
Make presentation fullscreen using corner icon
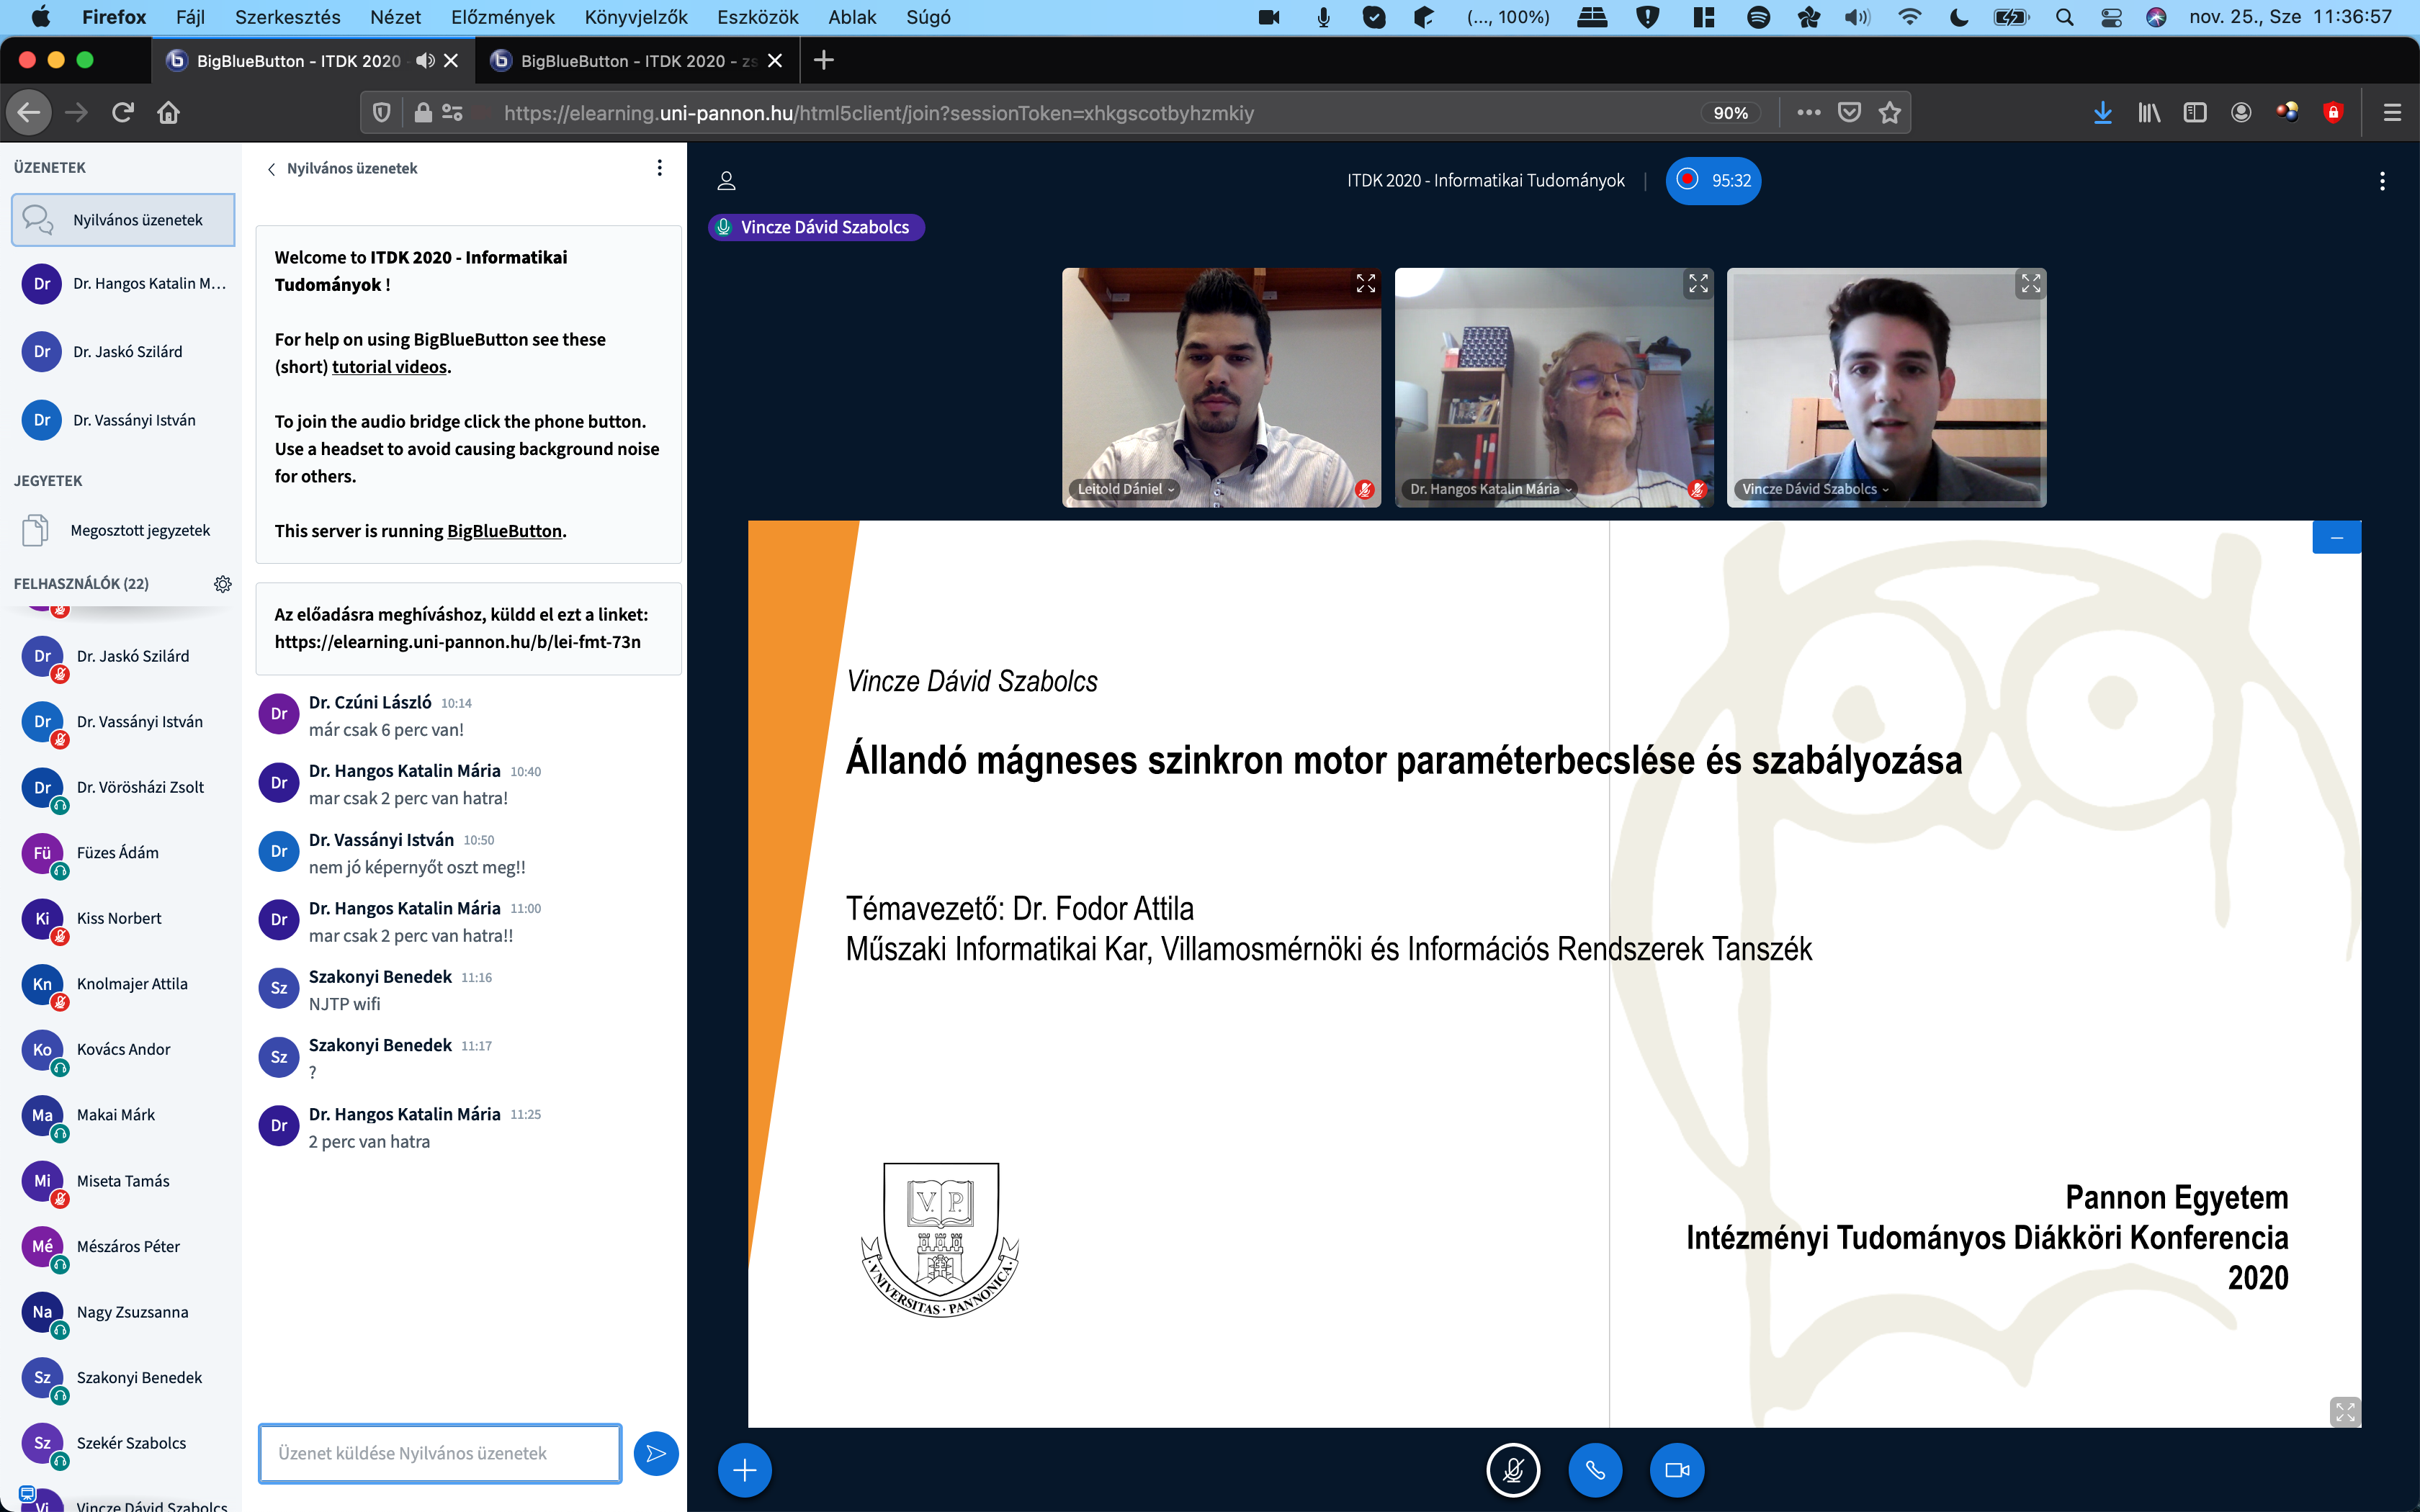[x=2344, y=1411]
